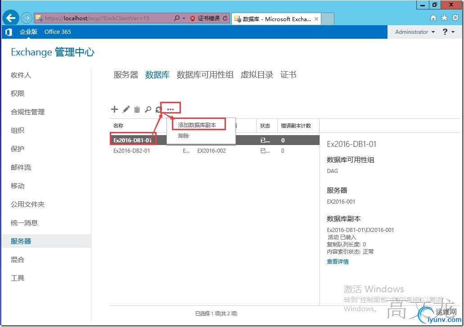
Task: Select the Ex2016-DB2-01 database row
Action: coord(215,151)
